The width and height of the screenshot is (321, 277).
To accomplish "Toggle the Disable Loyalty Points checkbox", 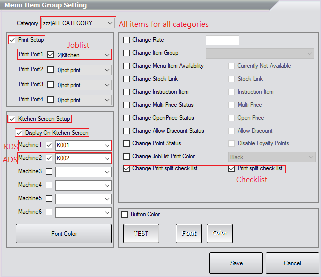I will point(231,143).
